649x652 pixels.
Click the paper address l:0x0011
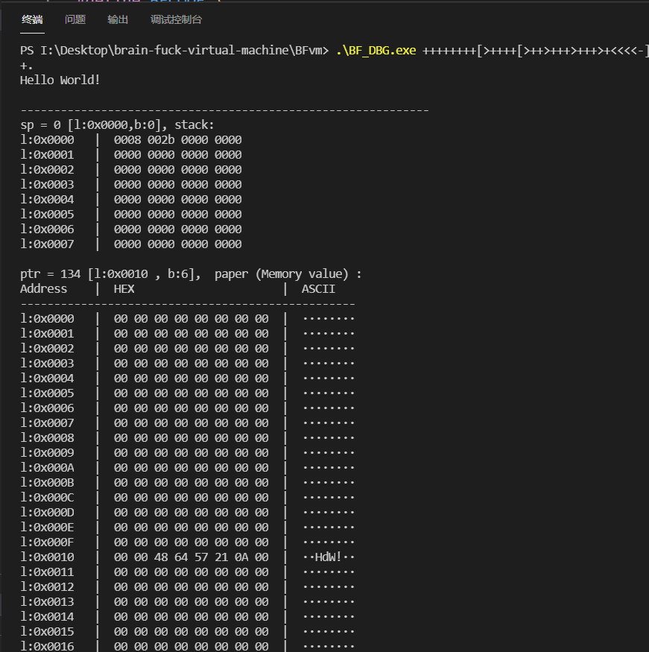point(47,572)
